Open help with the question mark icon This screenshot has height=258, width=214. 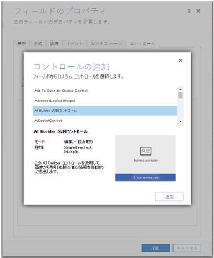189,11
